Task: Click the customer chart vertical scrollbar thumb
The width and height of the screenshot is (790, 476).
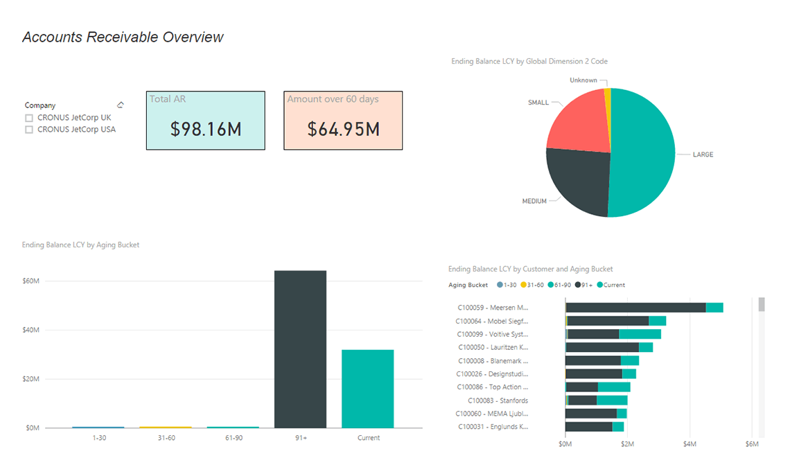Action: coord(762,304)
